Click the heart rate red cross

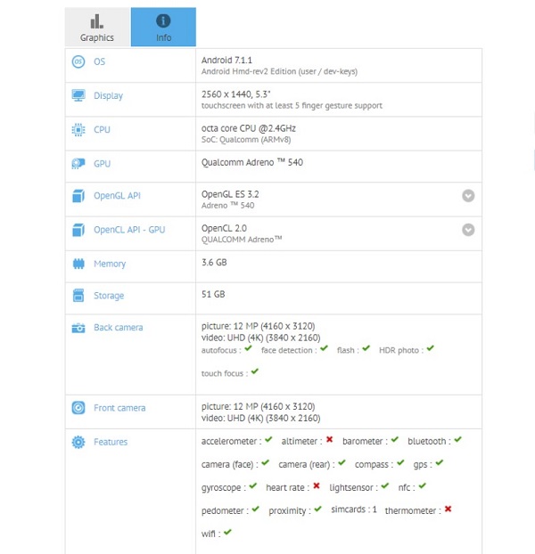click(317, 485)
